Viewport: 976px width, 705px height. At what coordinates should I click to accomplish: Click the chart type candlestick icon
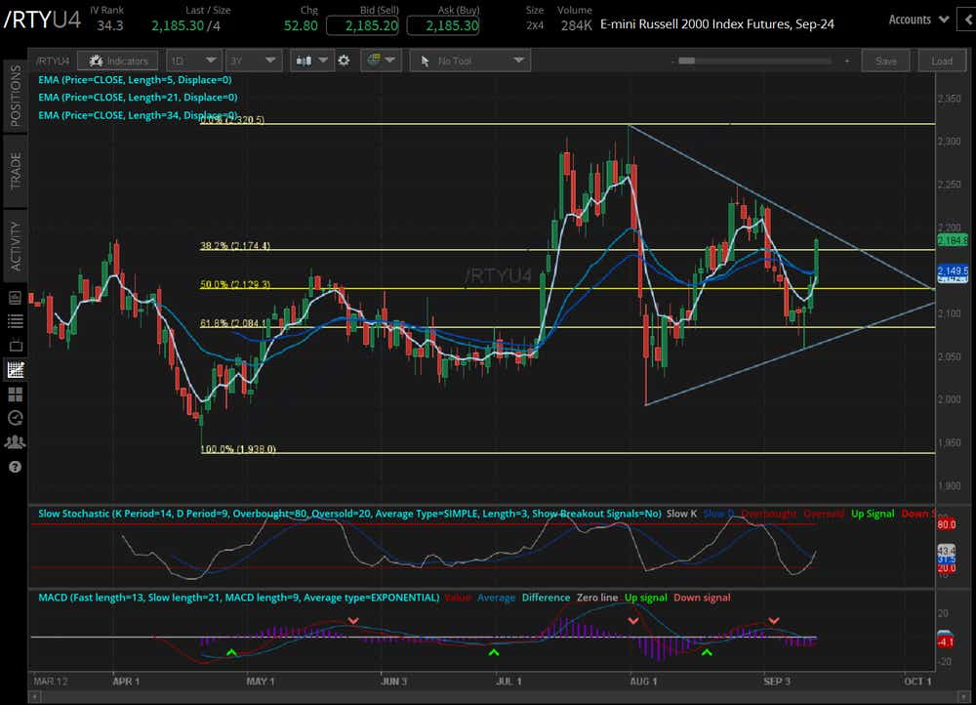pos(304,61)
